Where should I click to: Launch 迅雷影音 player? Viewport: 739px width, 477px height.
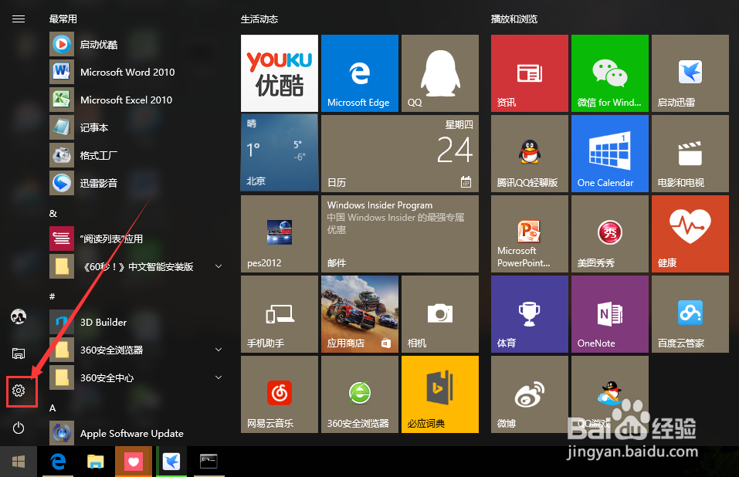136,183
